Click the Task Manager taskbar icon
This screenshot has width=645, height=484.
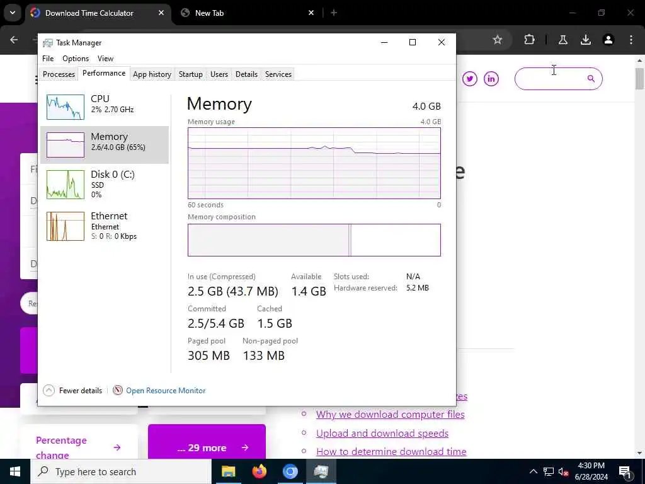pos(321,471)
